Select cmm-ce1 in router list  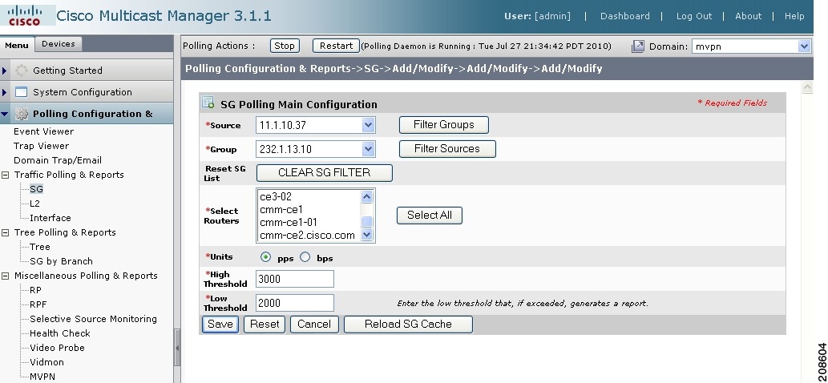[281, 209]
